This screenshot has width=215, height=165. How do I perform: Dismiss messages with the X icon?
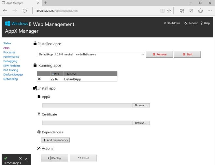21,158
